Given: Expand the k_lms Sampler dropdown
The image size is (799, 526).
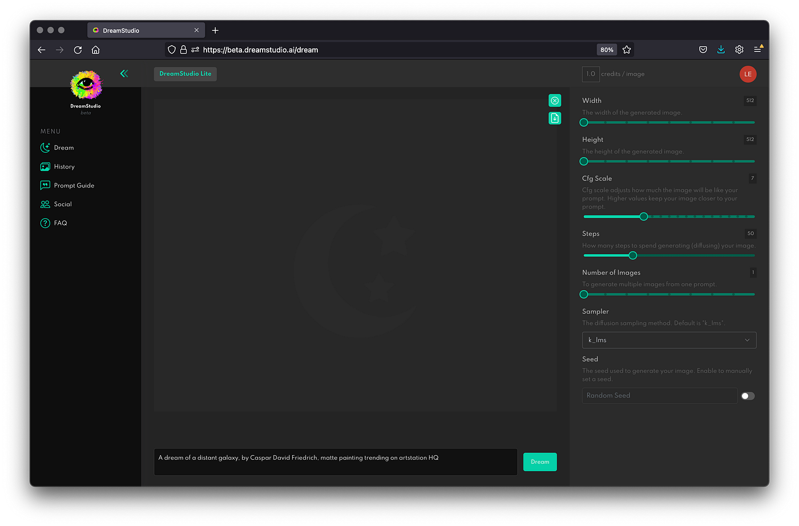Looking at the screenshot, I should pos(669,340).
